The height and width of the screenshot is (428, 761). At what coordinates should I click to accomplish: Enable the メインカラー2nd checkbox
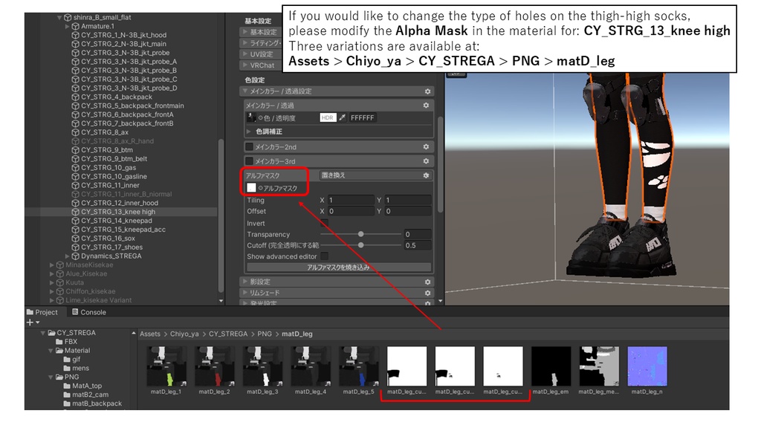point(249,146)
